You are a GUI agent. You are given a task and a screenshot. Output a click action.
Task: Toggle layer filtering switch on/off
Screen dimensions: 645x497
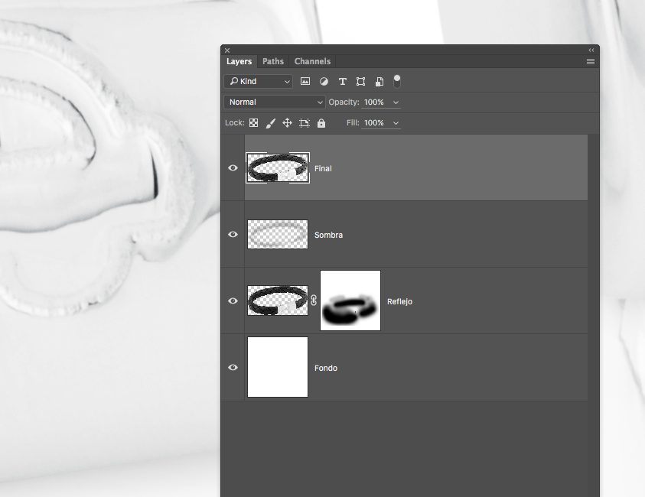pyautogui.click(x=397, y=80)
